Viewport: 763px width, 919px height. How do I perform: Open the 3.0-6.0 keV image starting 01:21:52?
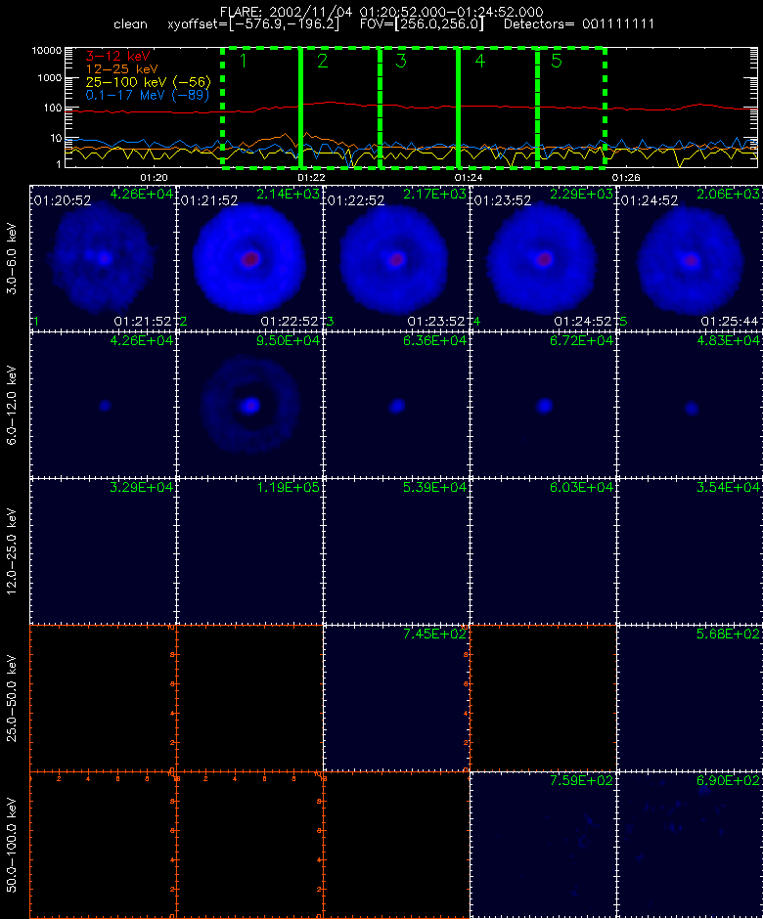click(249, 258)
